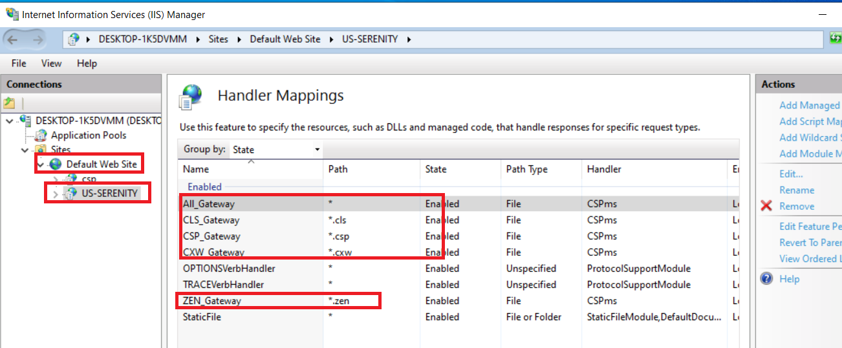This screenshot has width=842, height=348.
Task: Open the View menu
Action: pyautogui.click(x=51, y=63)
